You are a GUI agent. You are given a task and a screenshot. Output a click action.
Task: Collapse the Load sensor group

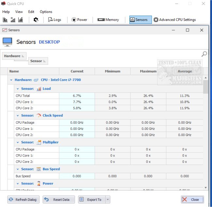tap(18, 89)
